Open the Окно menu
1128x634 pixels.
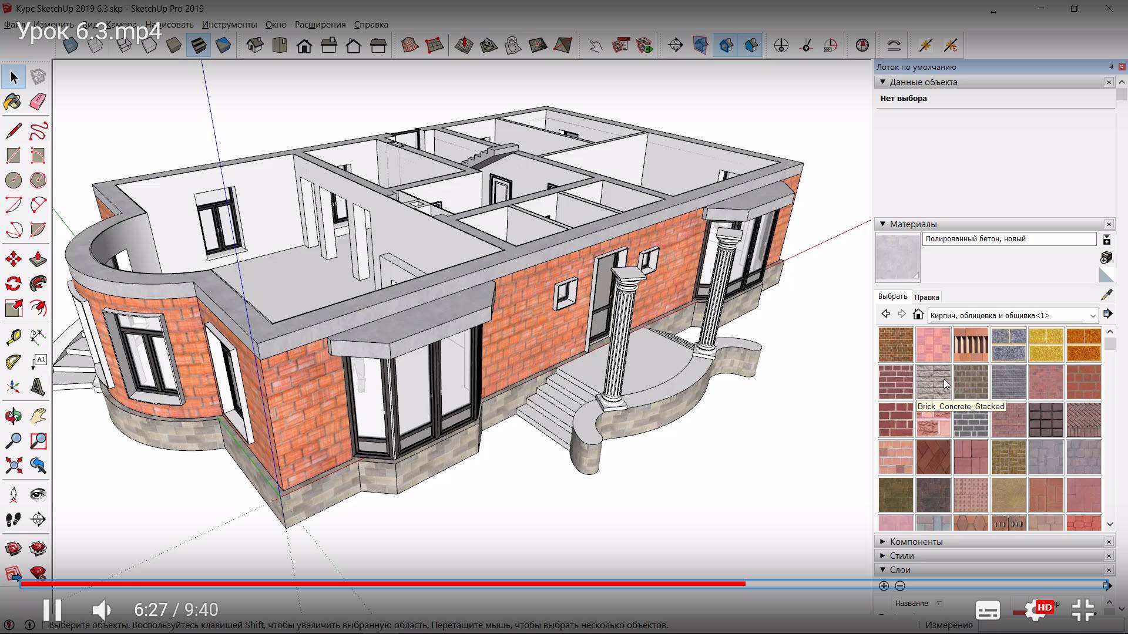coord(276,25)
